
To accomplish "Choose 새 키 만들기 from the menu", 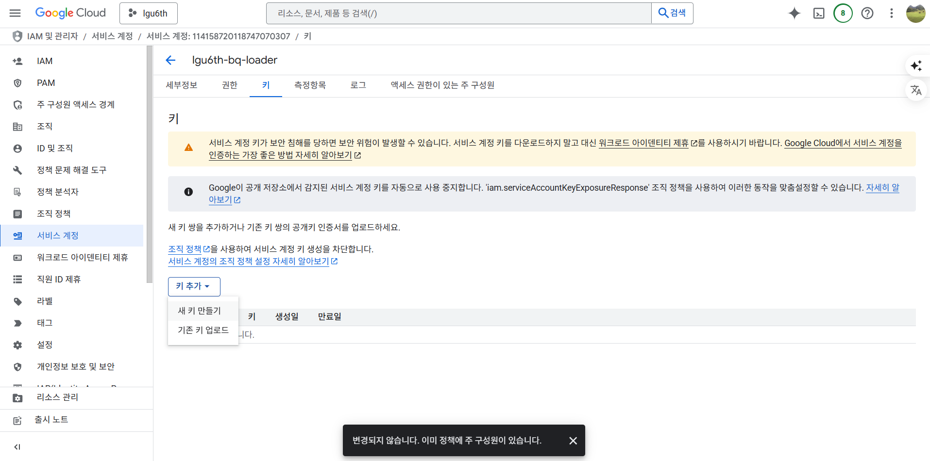I will coord(203,311).
